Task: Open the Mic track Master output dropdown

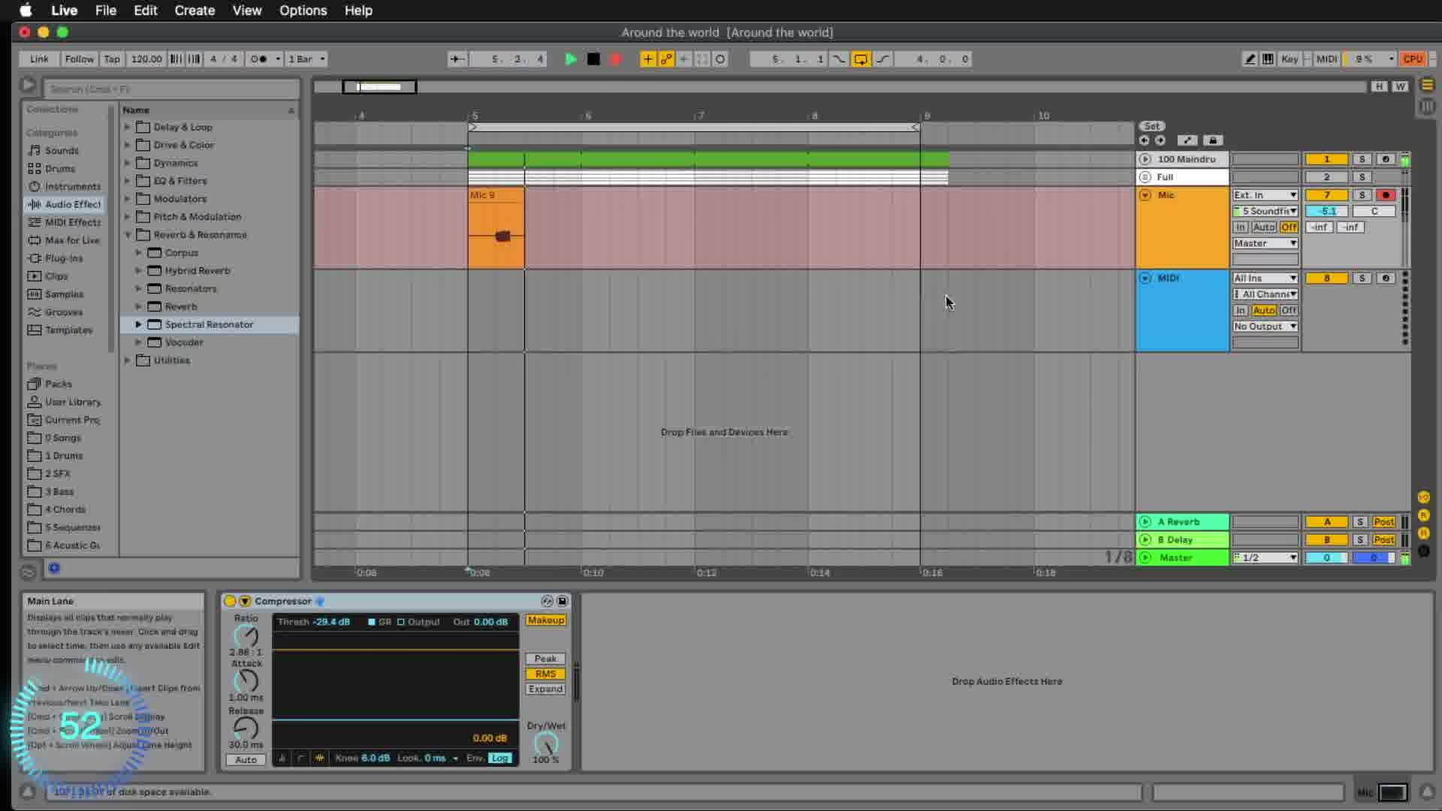Action: click(1265, 243)
